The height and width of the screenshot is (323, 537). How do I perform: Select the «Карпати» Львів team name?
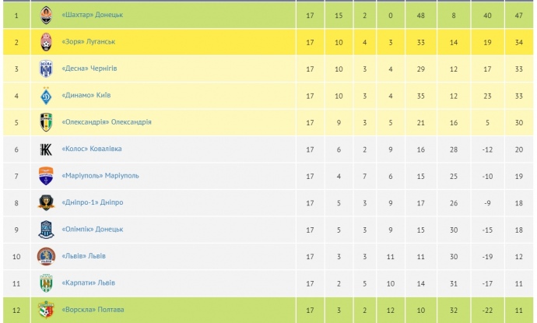tap(87, 283)
